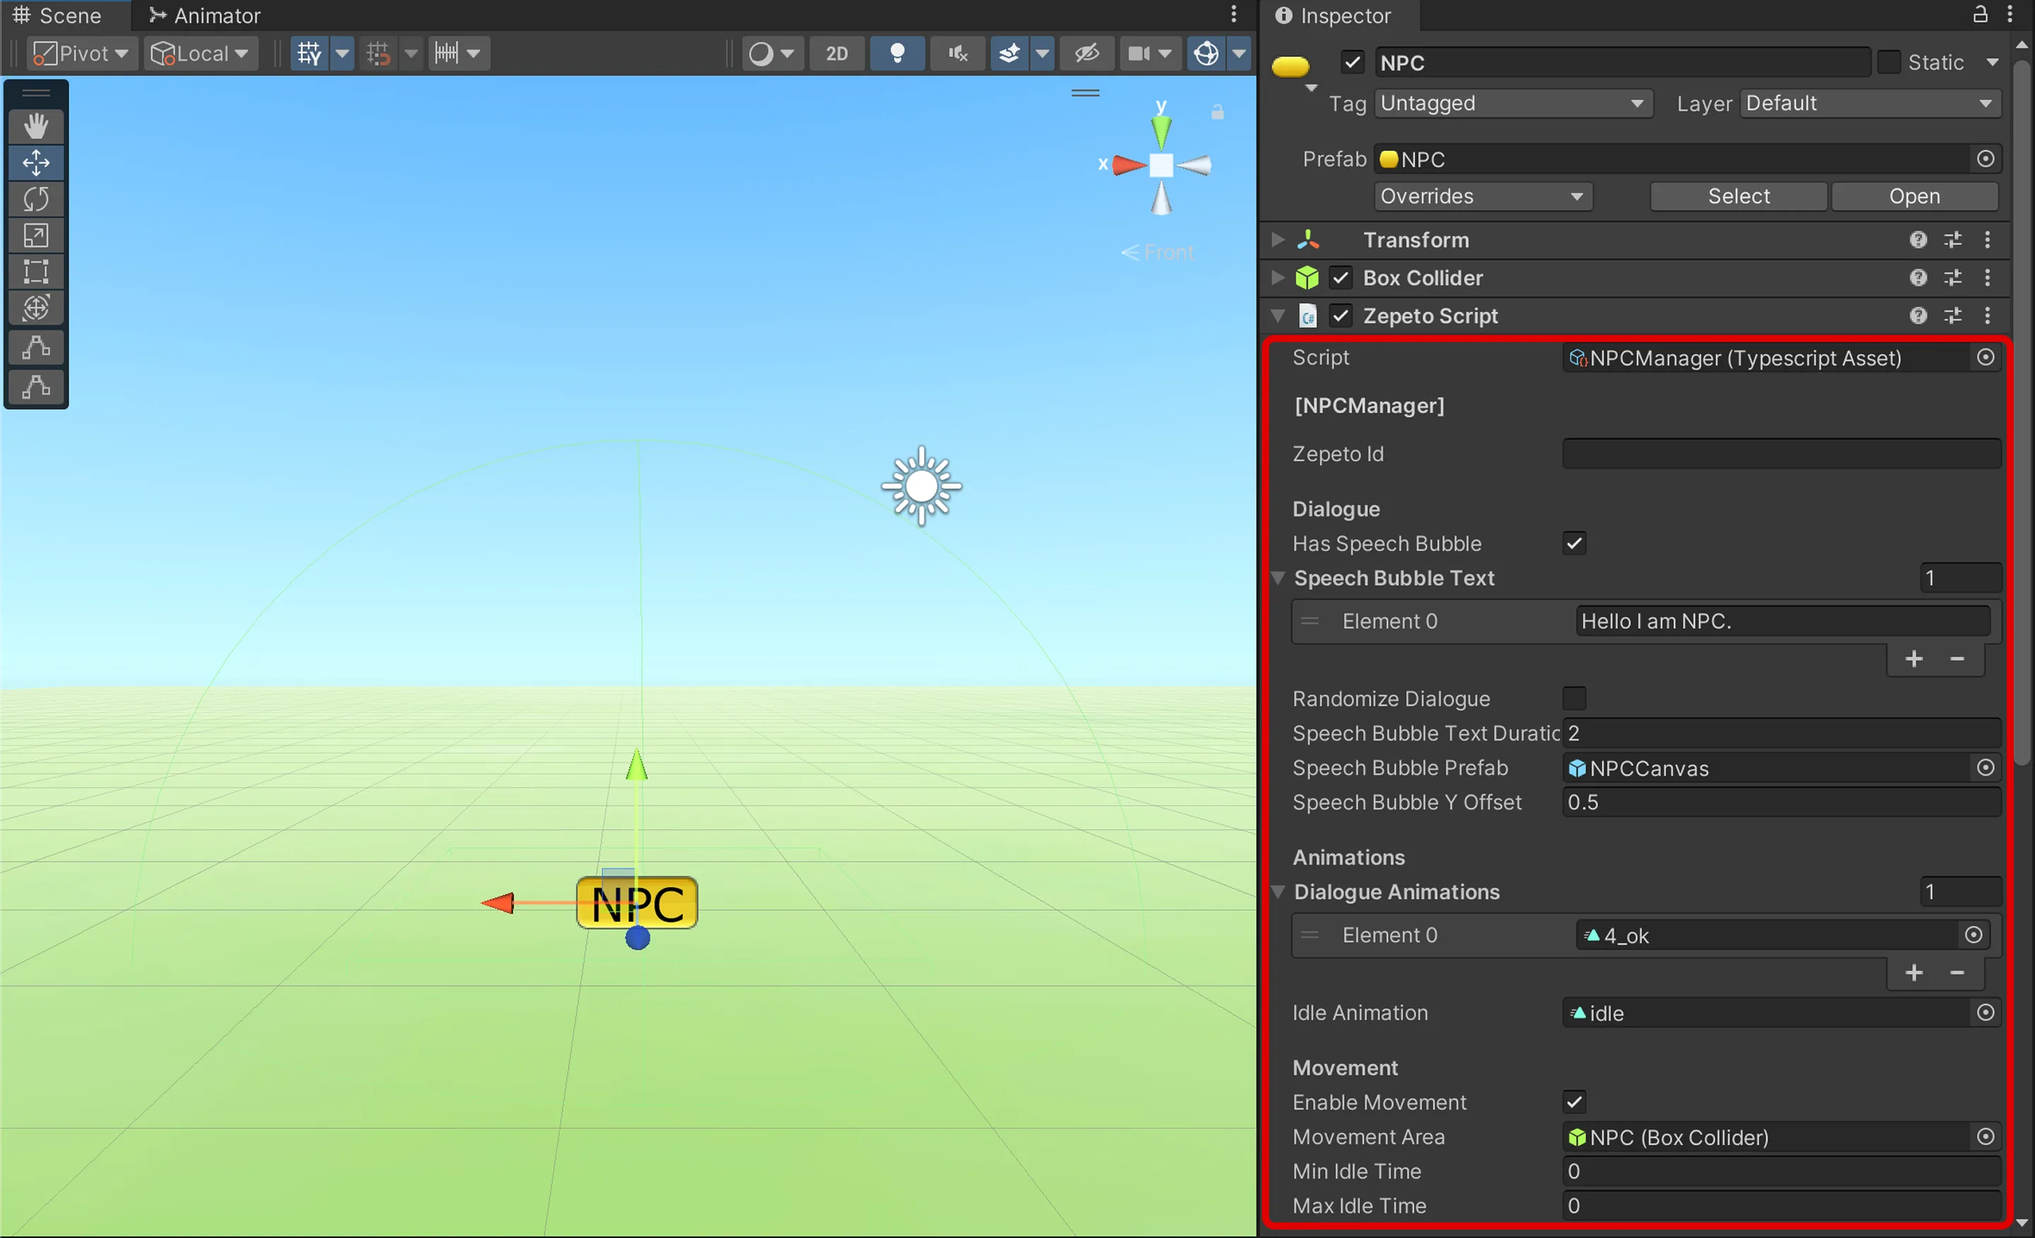
Task: Click the sun Directional Light gizmo in scene
Action: (921, 486)
